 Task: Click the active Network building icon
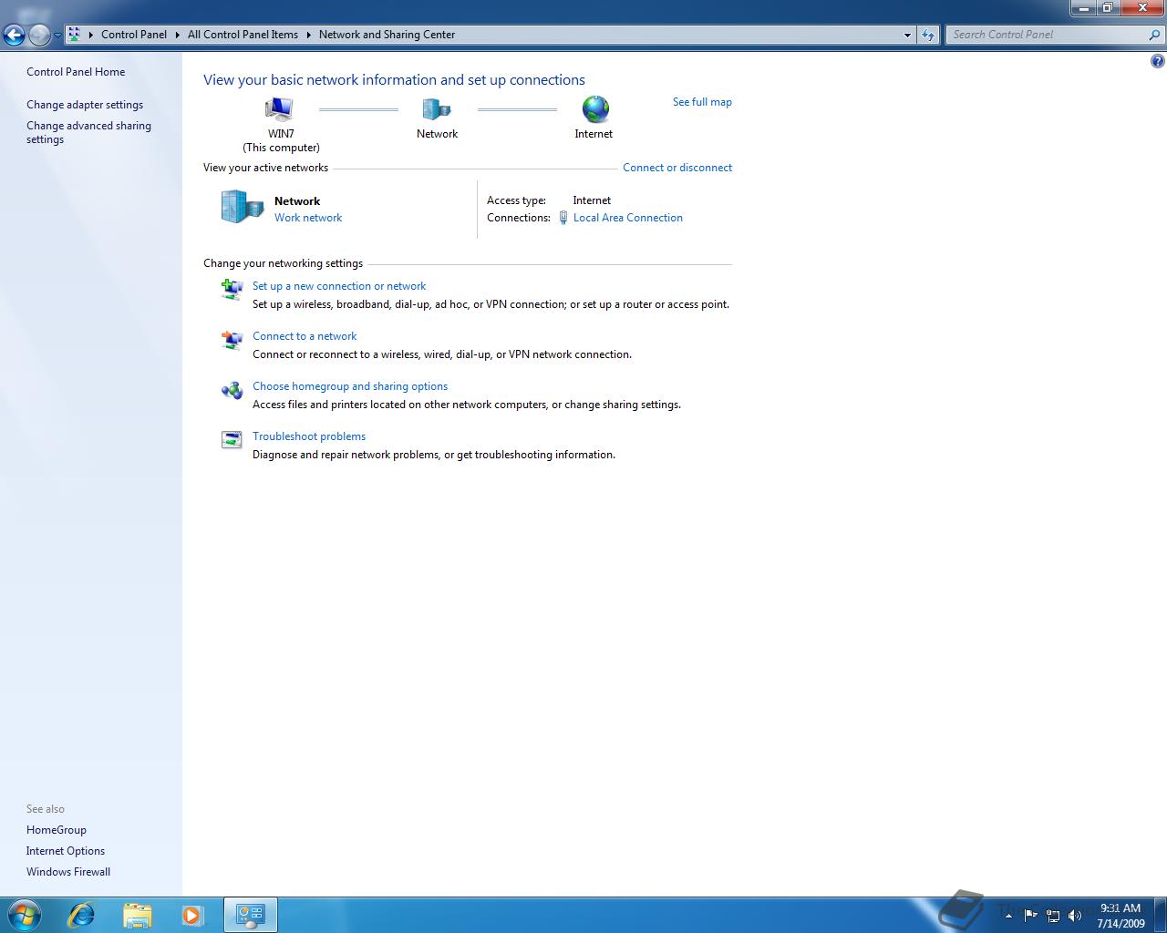click(242, 207)
